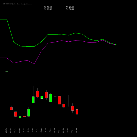Select the tall green candle on 19 Jun

(51, 98)
